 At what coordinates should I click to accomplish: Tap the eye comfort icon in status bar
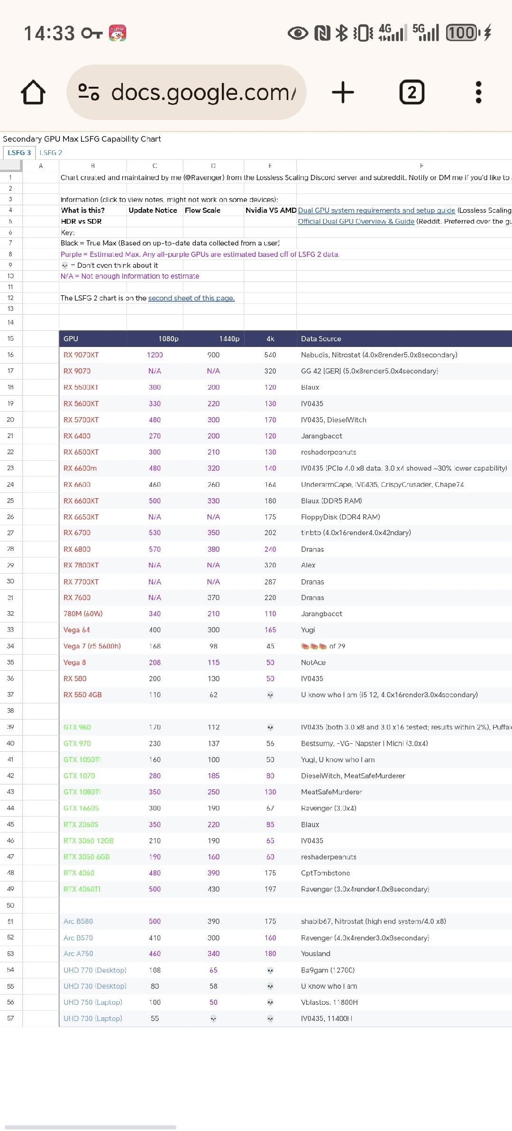298,33
